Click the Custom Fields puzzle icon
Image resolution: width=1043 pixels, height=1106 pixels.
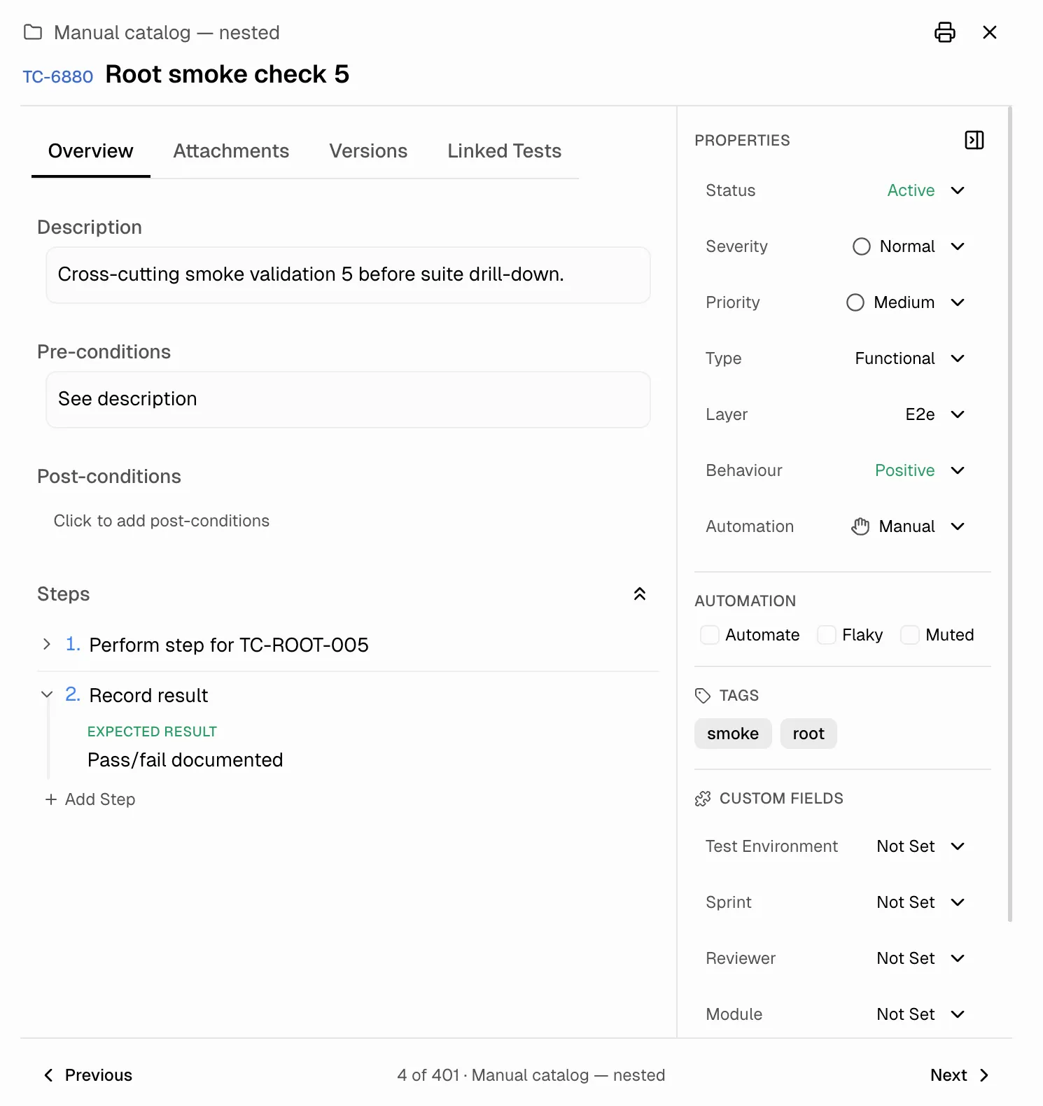coord(703,799)
